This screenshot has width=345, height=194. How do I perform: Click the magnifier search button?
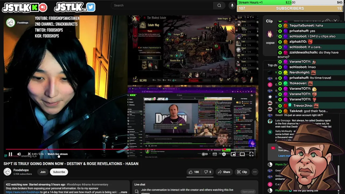point(219,5)
